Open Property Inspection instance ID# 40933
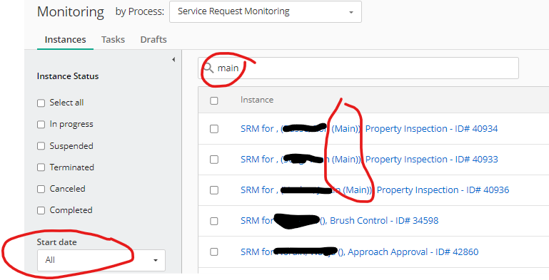 (x=369, y=160)
